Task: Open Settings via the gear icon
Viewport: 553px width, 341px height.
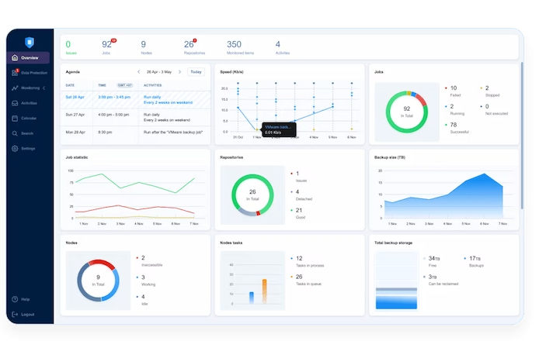Action: 15,148
